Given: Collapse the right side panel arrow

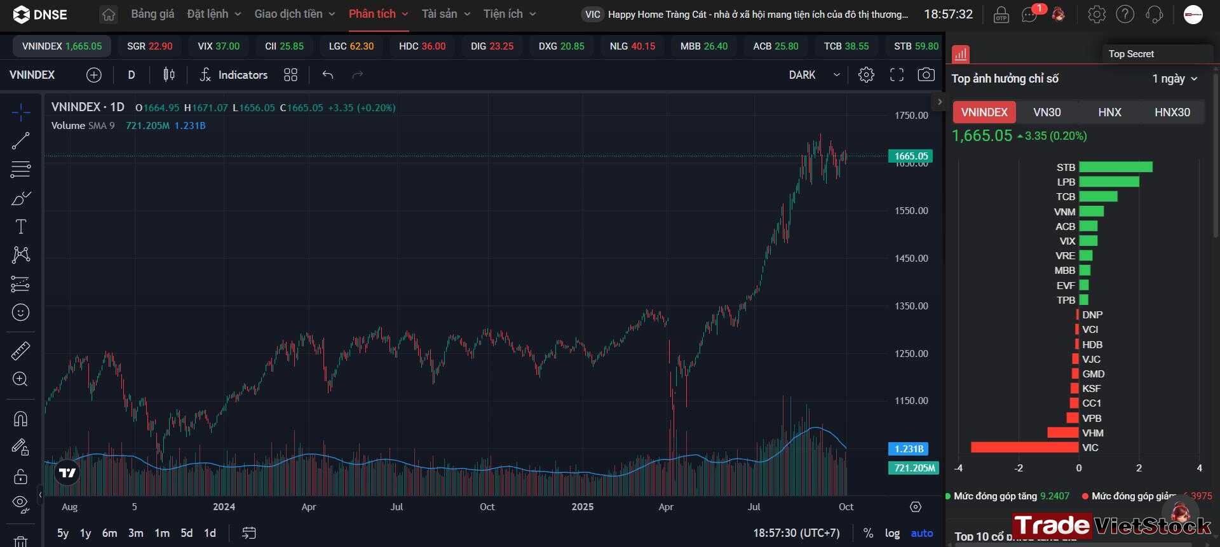Looking at the screenshot, I should 940,102.
